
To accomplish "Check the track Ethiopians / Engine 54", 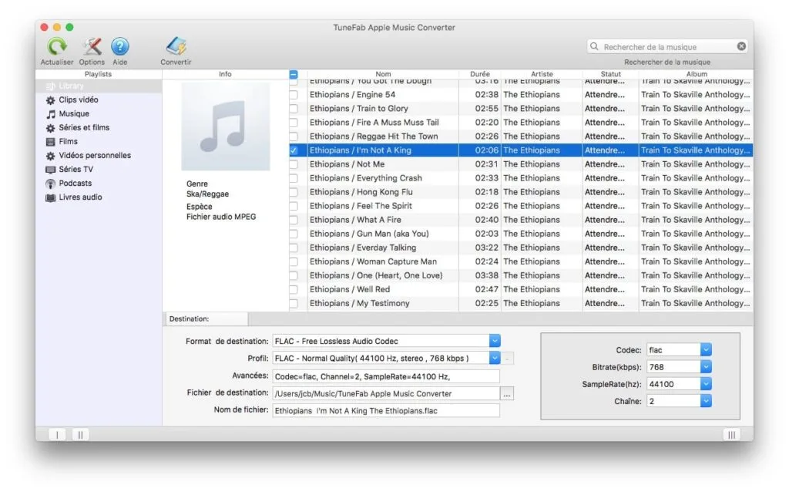I will (294, 94).
